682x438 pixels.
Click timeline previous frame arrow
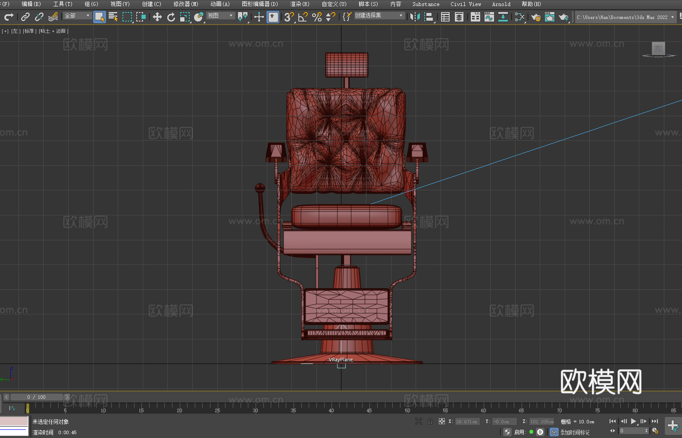(x=6, y=397)
